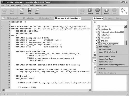
Task: Choose Drop Procedure from context menu
Action: 105,49
